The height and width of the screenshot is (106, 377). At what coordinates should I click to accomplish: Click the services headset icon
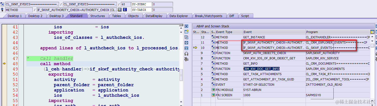point(186,54)
